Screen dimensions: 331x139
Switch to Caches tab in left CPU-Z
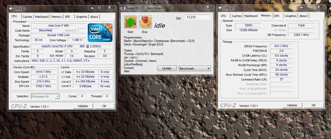tap(27, 17)
